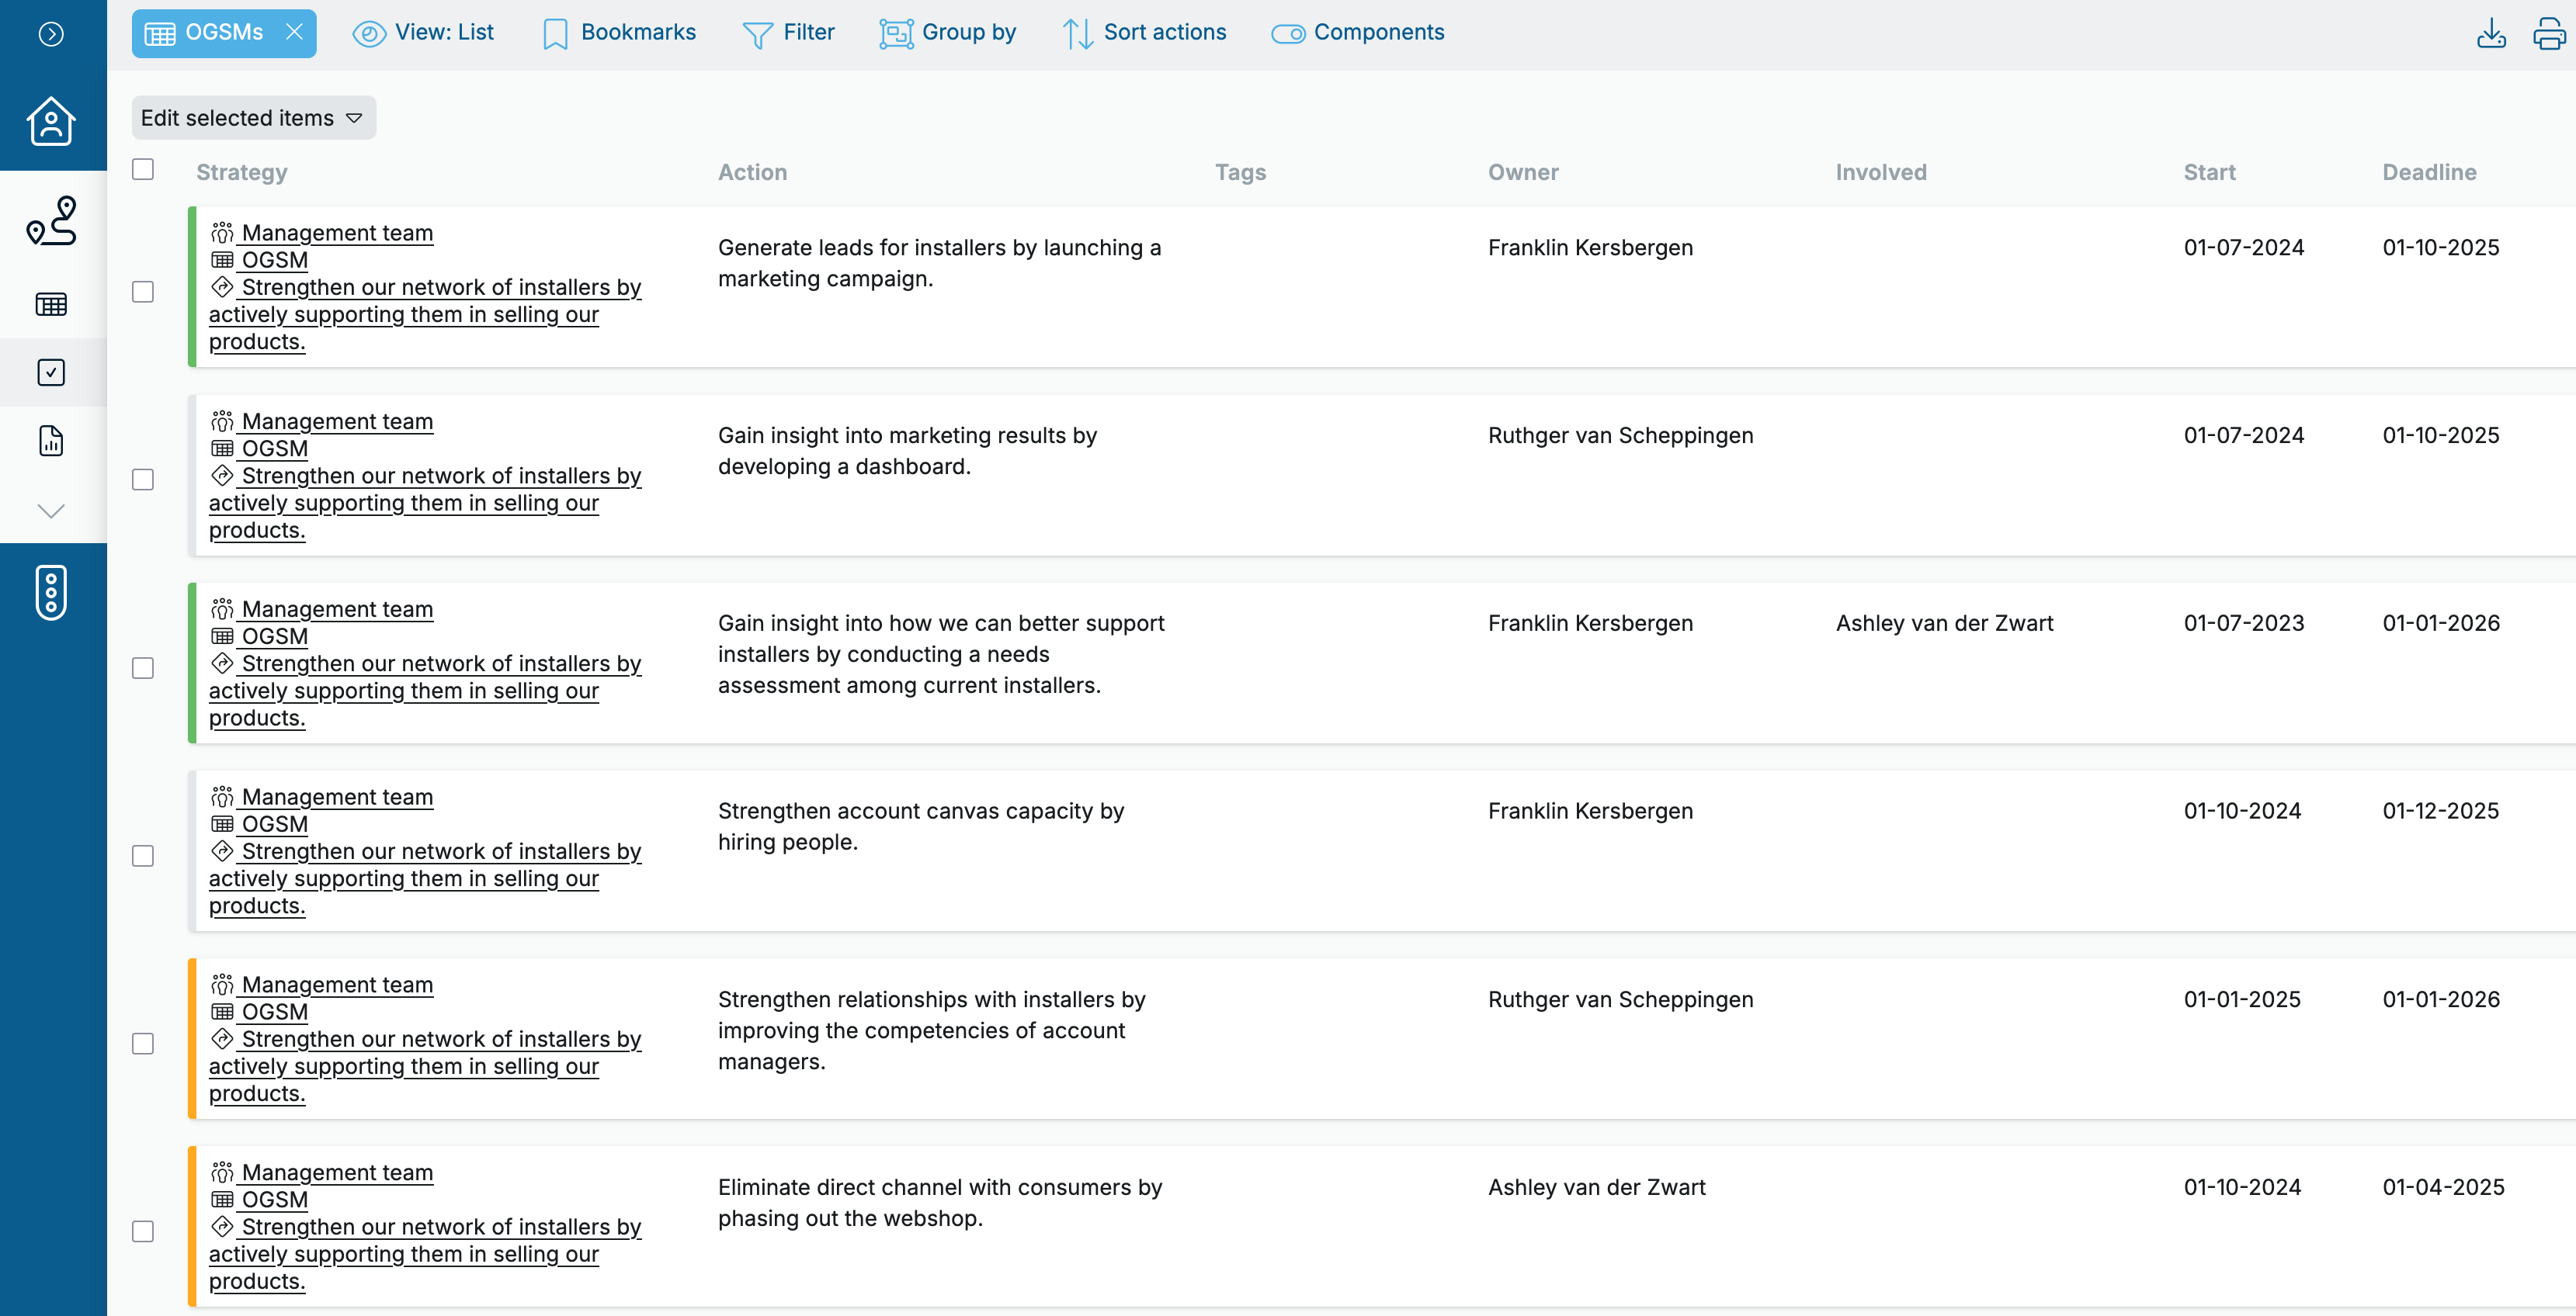
Task: Click the Tags column header
Action: pyautogui.click(x=1240, y=171)
